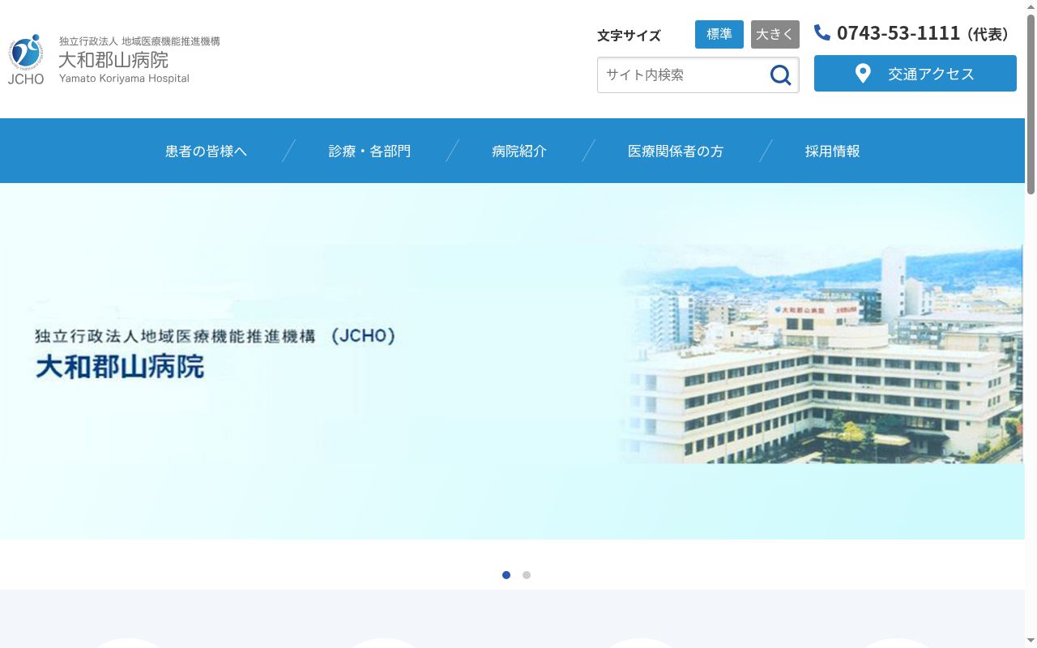Click the search magnifier icon

click(x=780, y=75)
